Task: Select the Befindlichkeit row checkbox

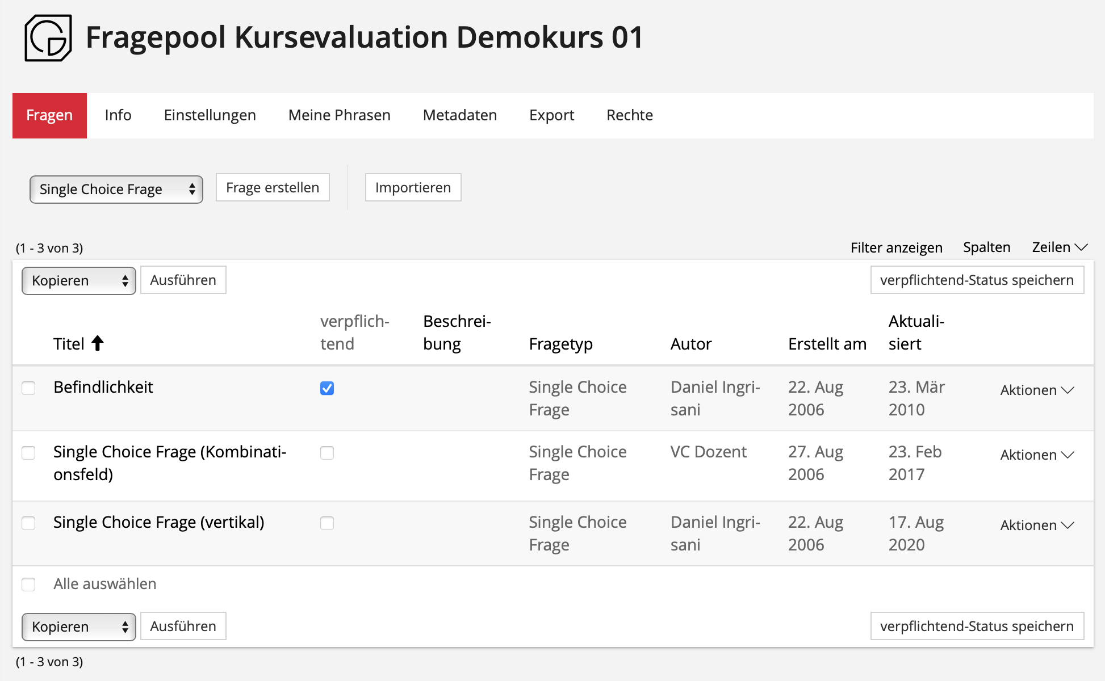Action: coord(28,388)
